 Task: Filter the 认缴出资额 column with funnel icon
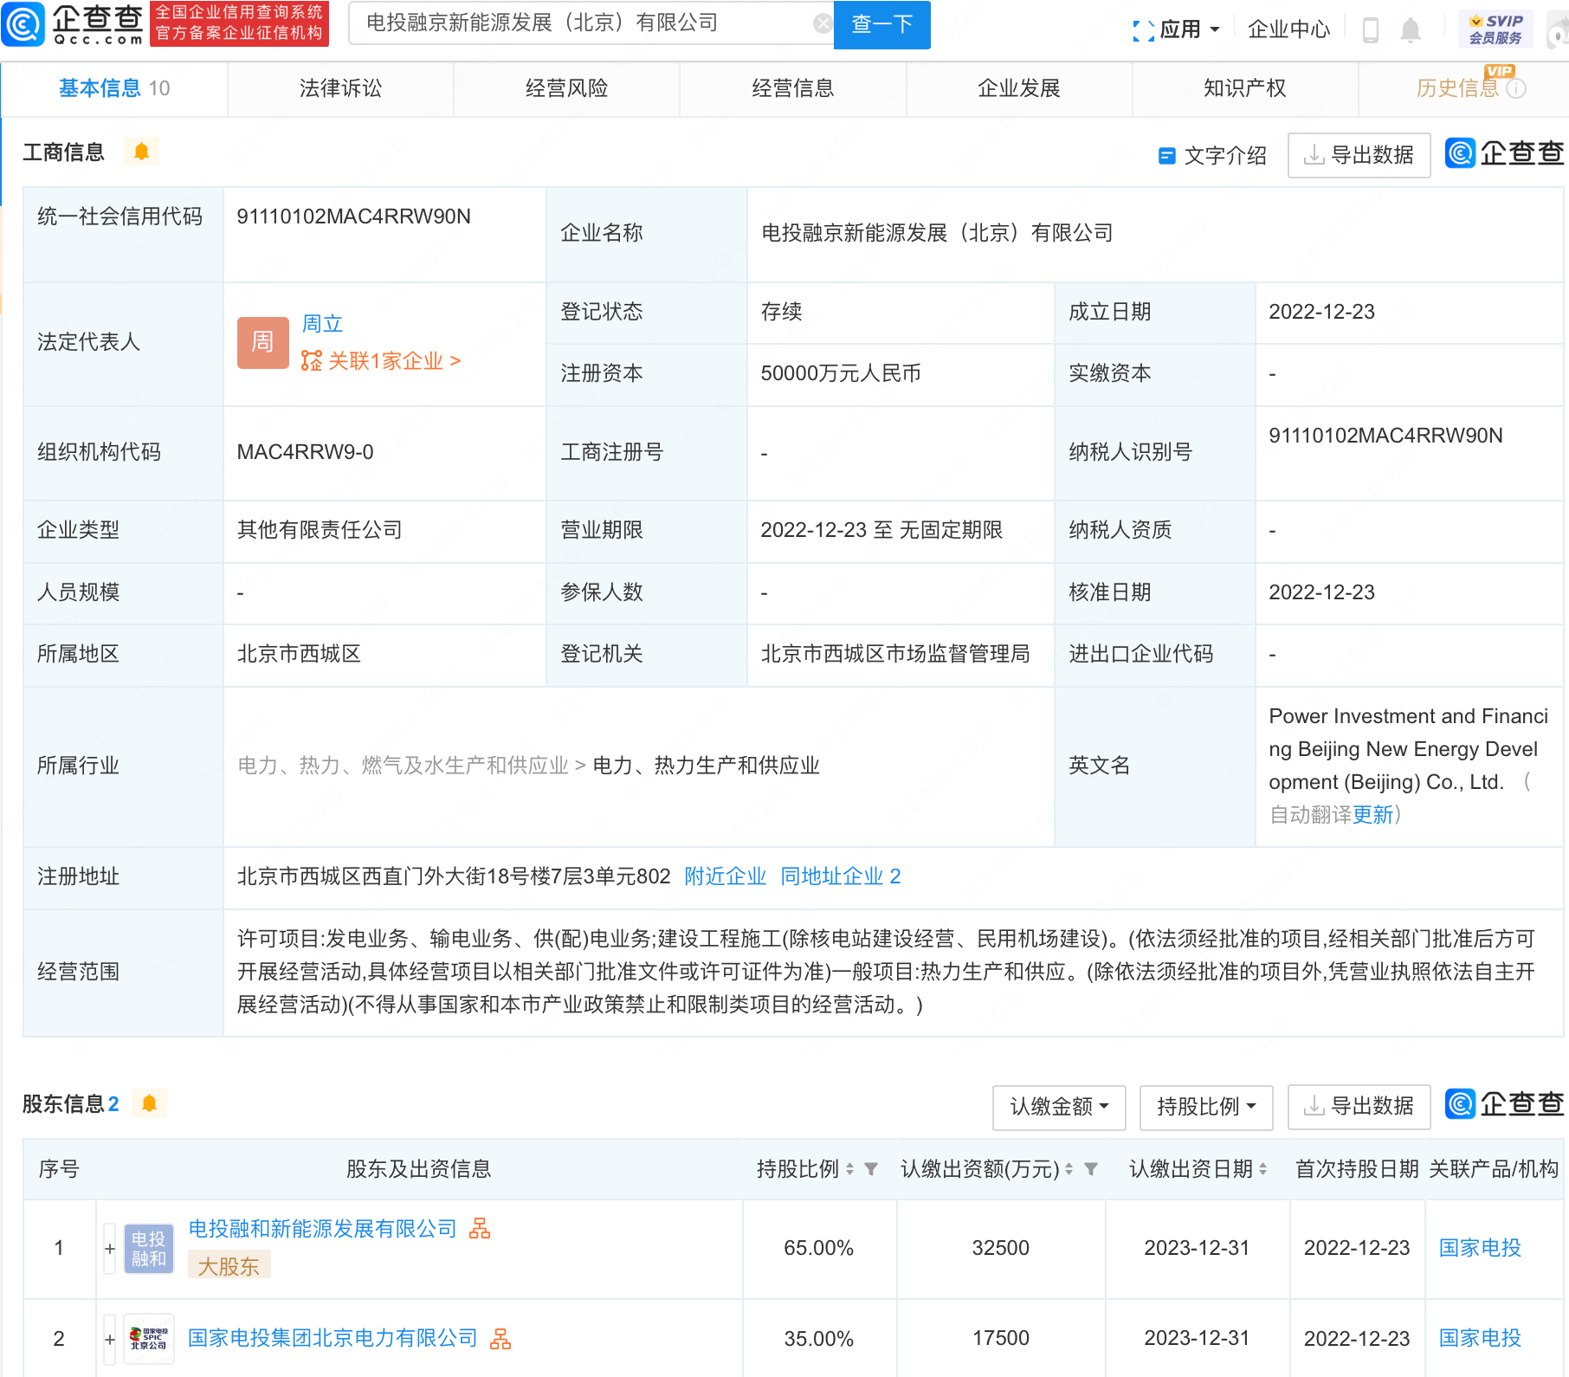pyautogui.click(x=1091, y=1169)
